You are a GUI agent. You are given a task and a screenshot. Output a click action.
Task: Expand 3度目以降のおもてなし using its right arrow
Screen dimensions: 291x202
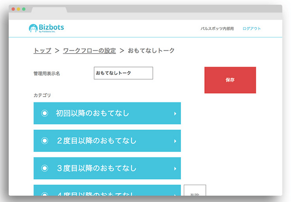coord(175,169)
